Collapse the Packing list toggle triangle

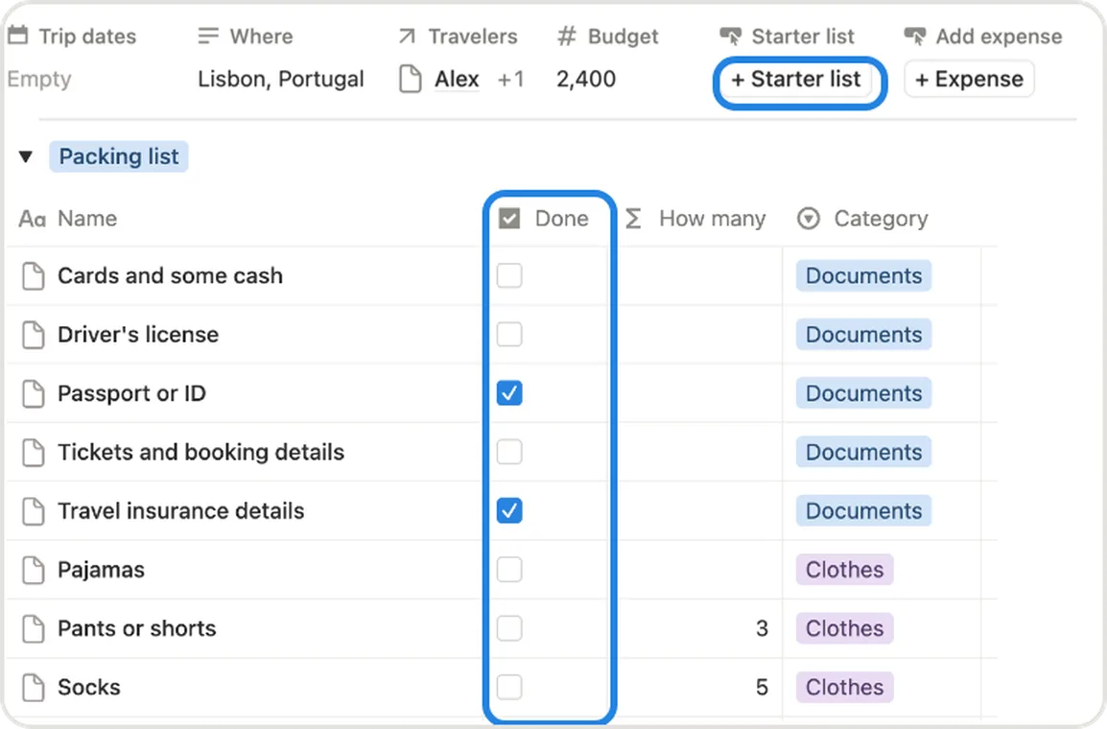(x=25, y=156)
